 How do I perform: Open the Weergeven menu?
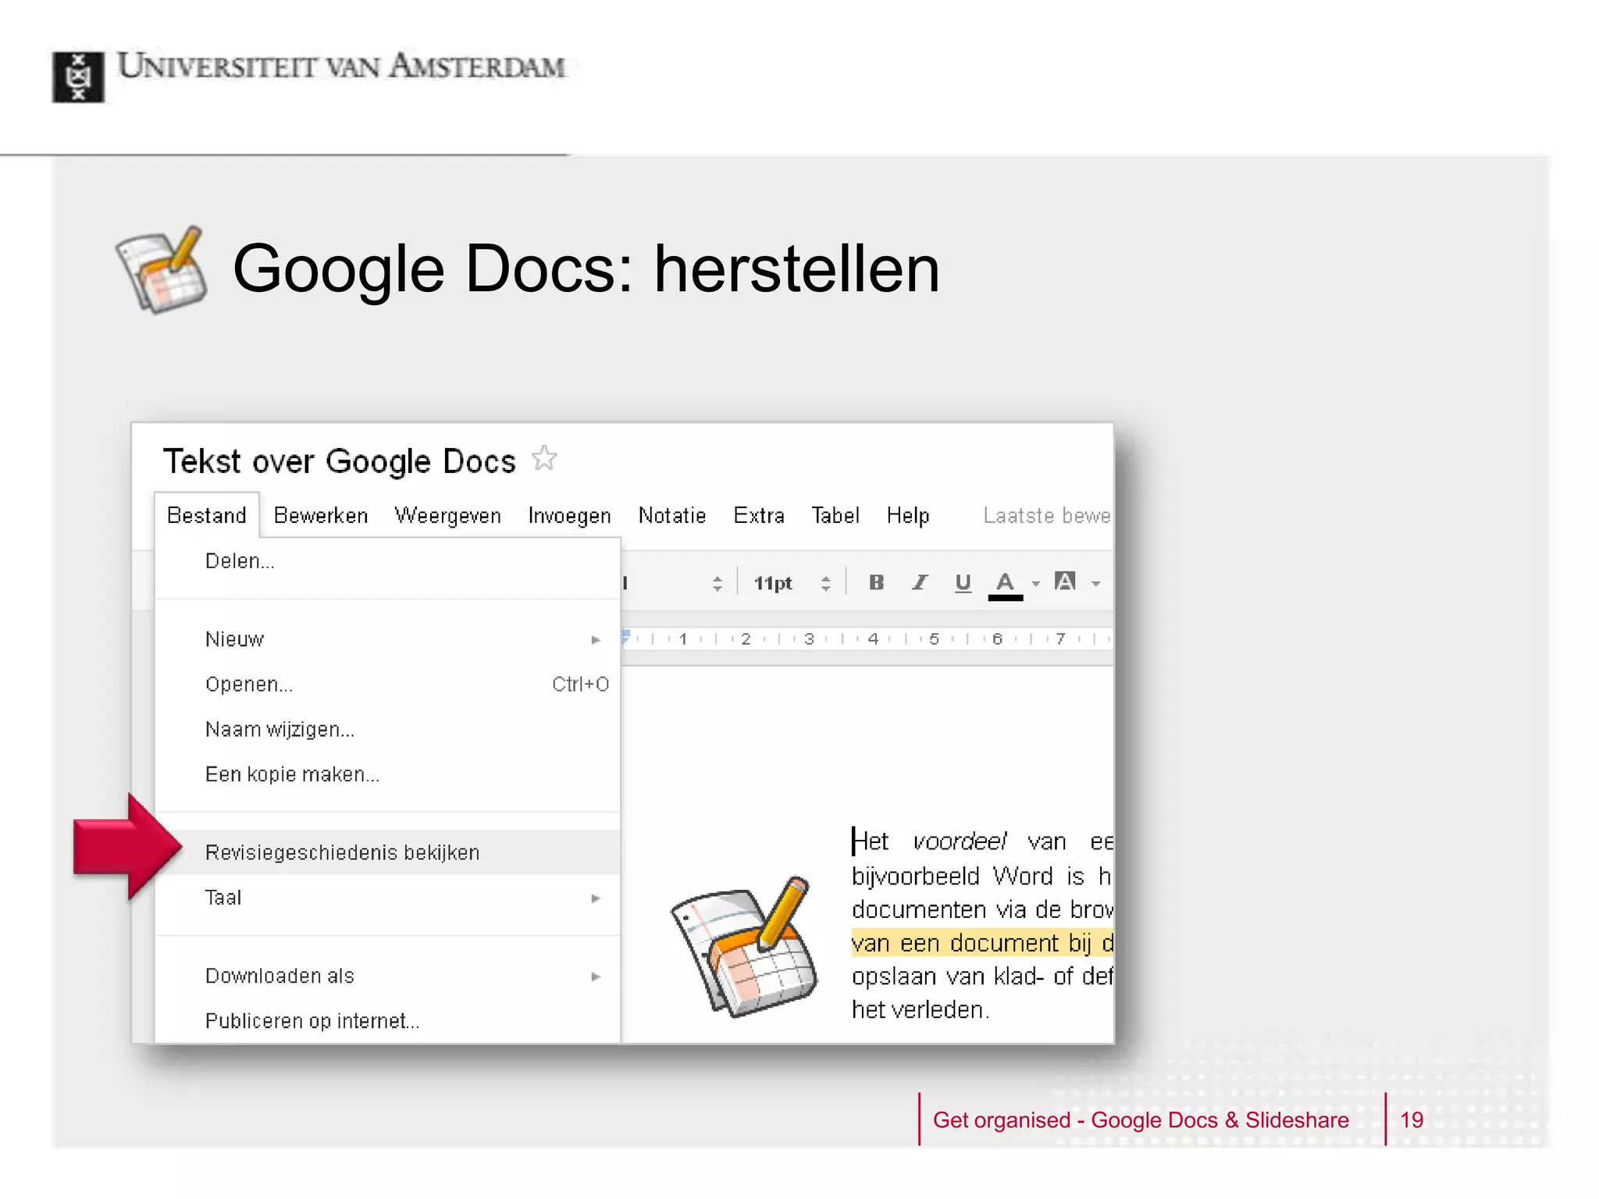448,515
